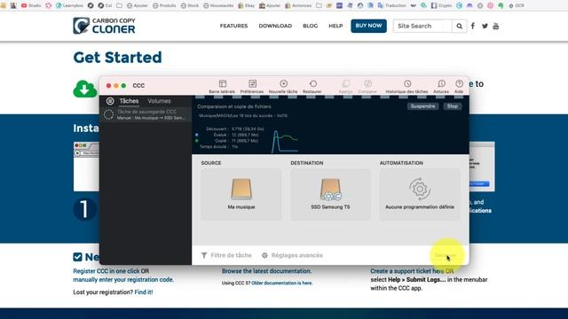This screenshot has height=319, width=568.
Task: Open the Facebook icon link
Action: (473, 26)
